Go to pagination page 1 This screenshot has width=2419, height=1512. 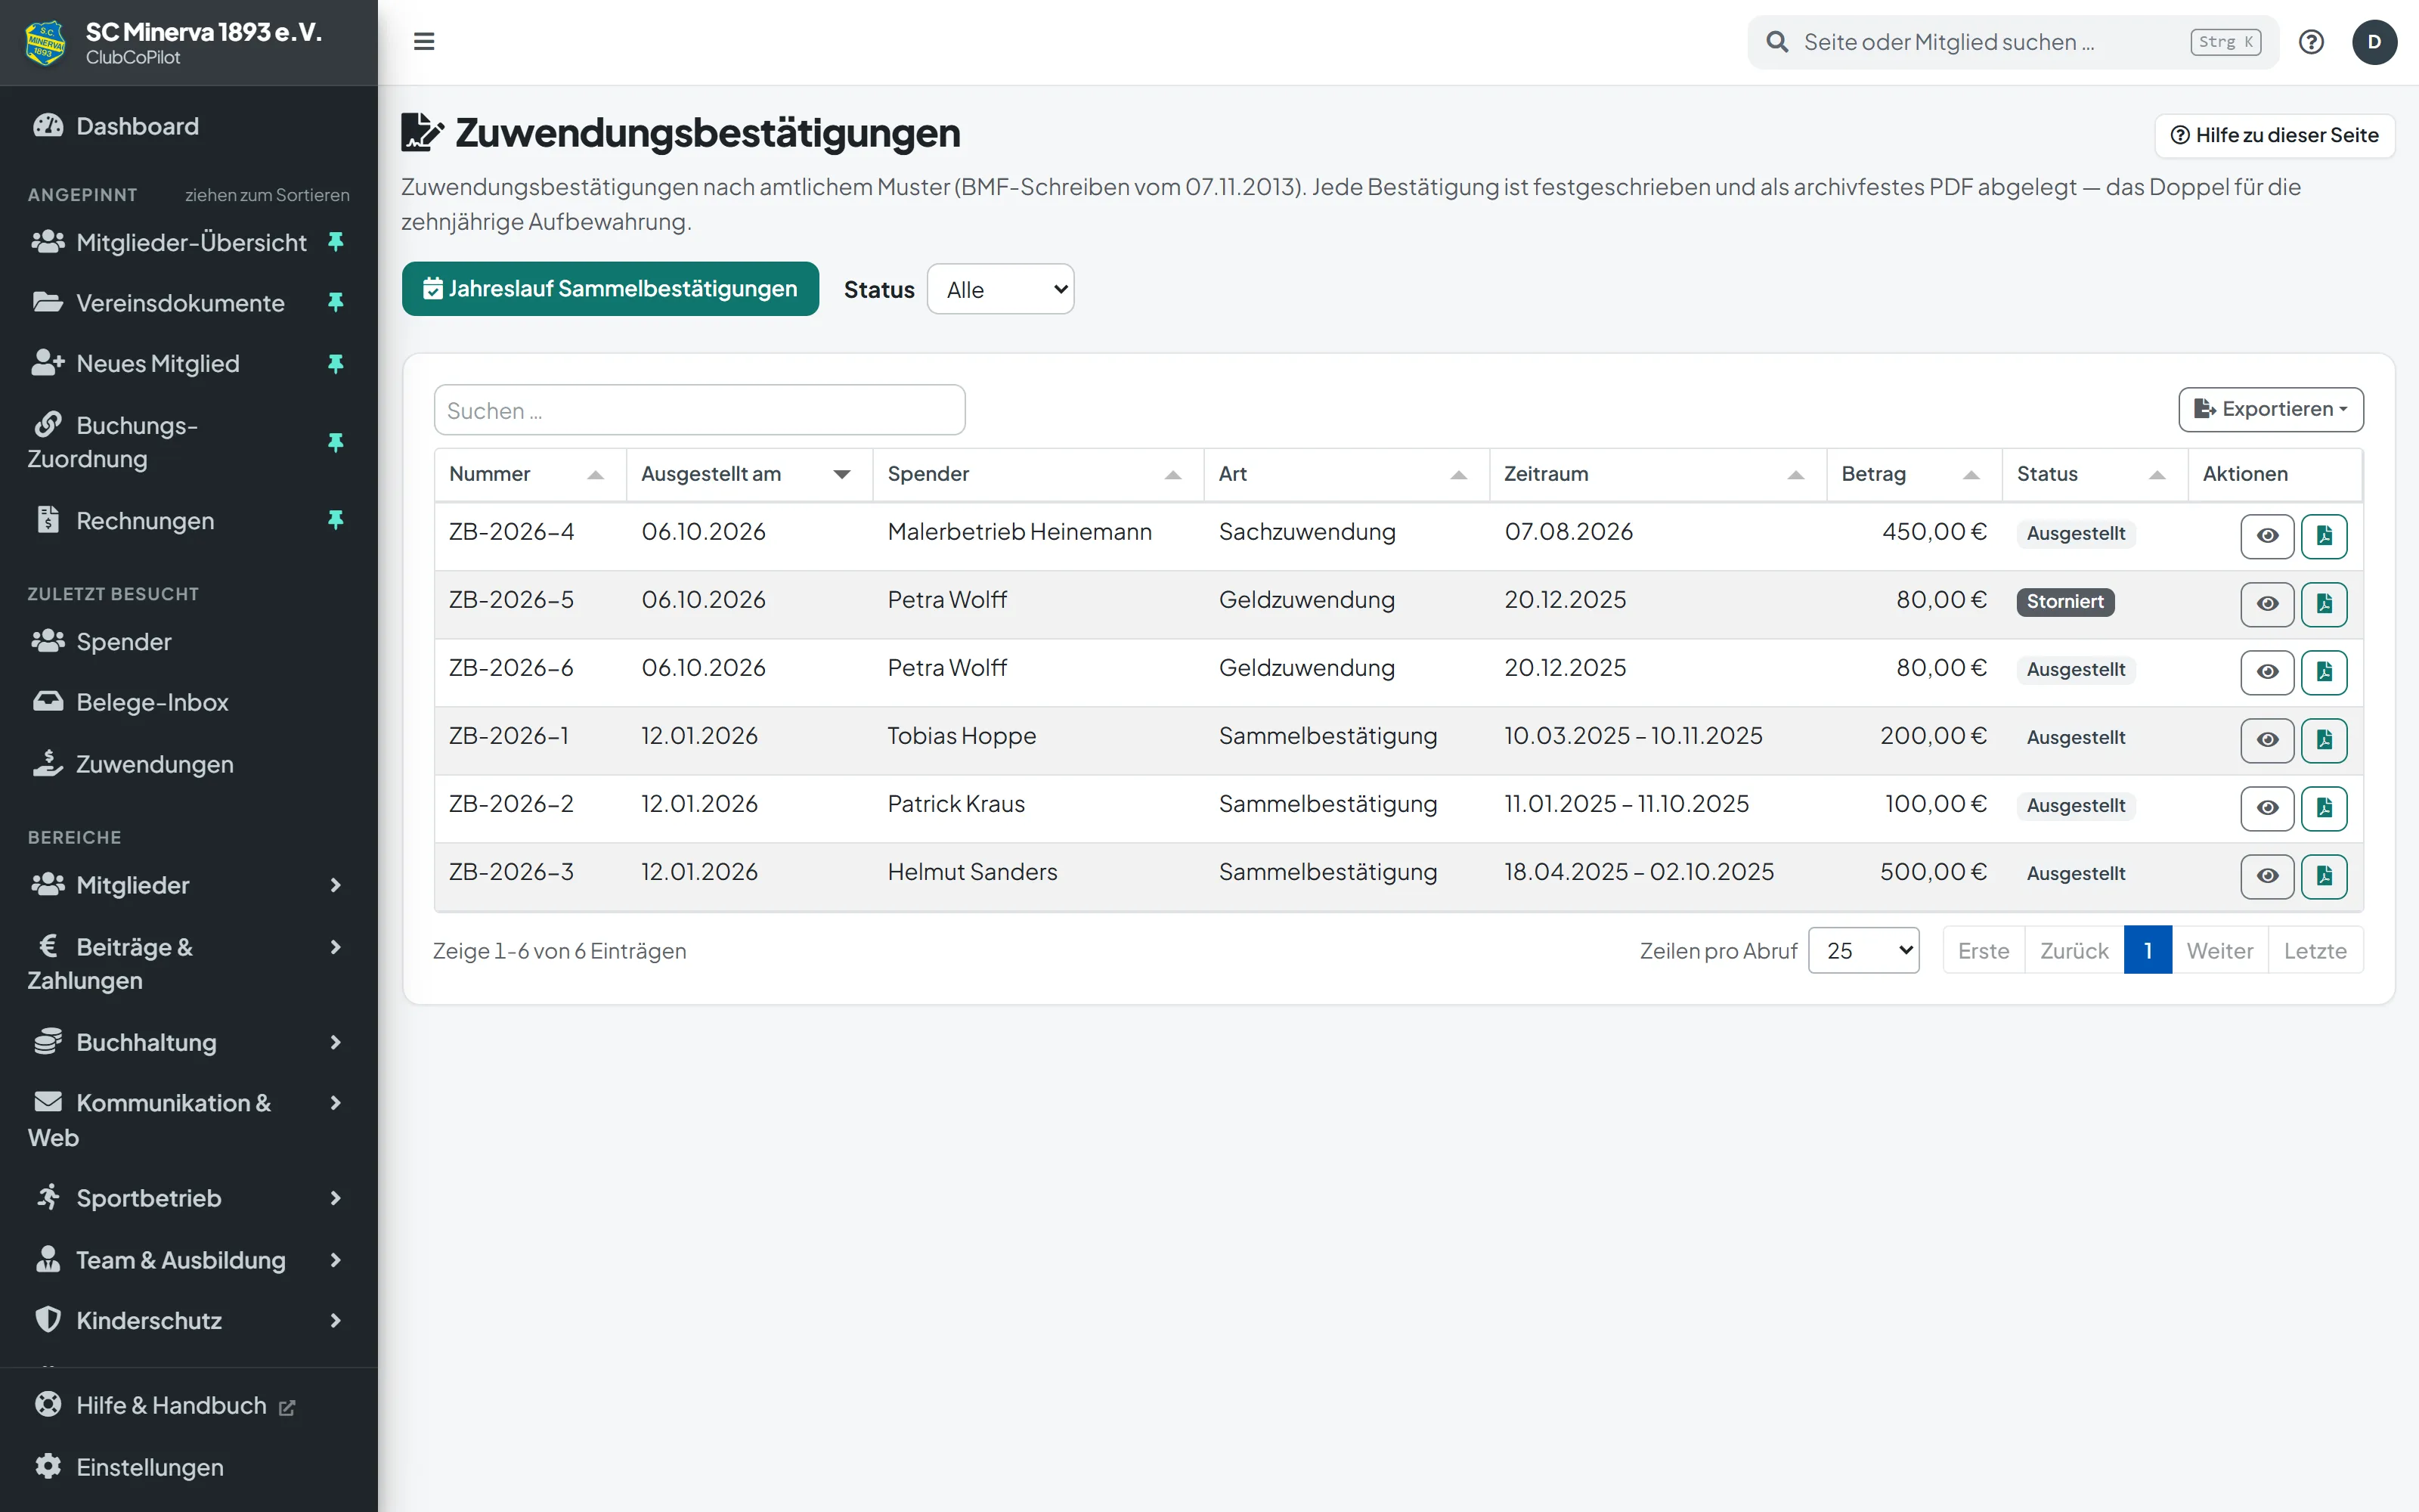(x=2147, y=950)
